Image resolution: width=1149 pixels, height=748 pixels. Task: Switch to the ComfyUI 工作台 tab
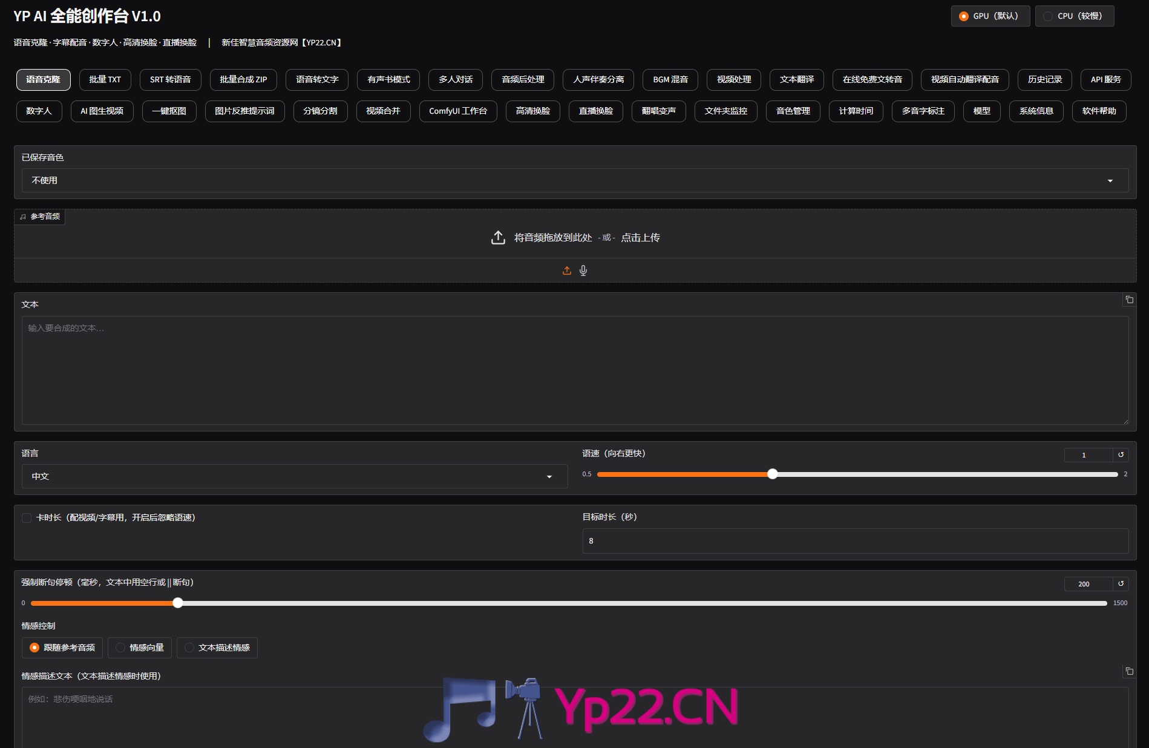coord(458,111)
